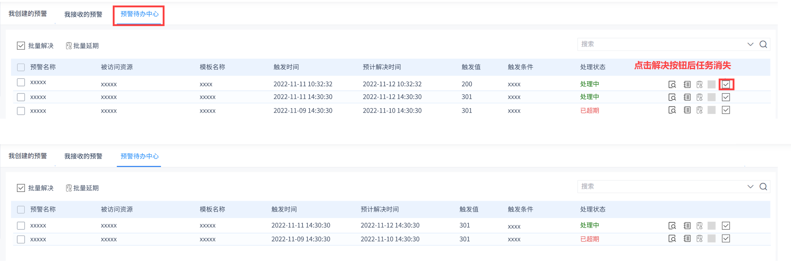Check the row checkbox of lower table's 已超期 alert

tap(21, 239)
